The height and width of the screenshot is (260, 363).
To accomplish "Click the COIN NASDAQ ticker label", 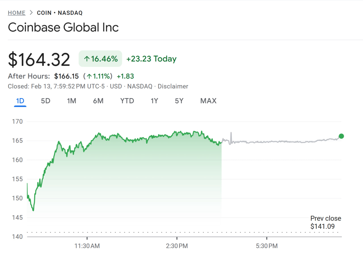I will point(60,13).
